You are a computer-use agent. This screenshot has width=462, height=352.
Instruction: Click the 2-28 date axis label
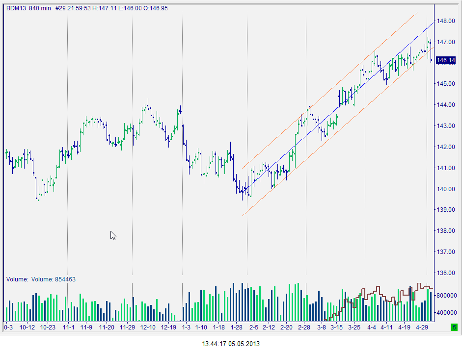[x=304, y=327]
